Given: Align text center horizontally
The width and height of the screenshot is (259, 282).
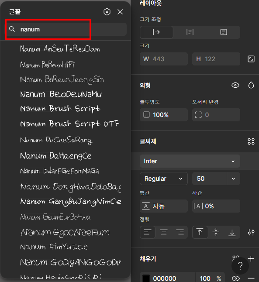Looking at the screenshot, I should click(164, 232).
